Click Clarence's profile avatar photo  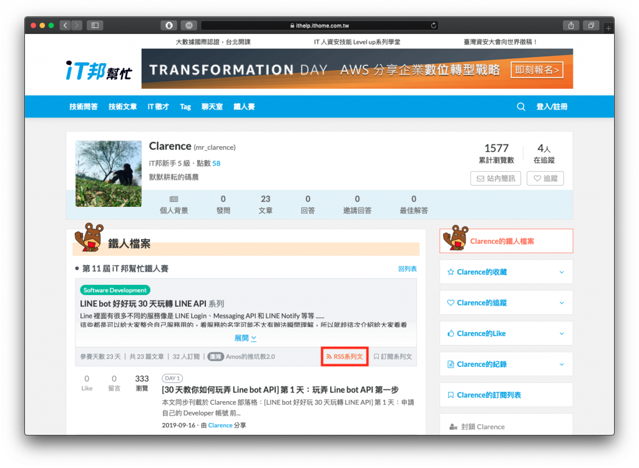[109, 174]
